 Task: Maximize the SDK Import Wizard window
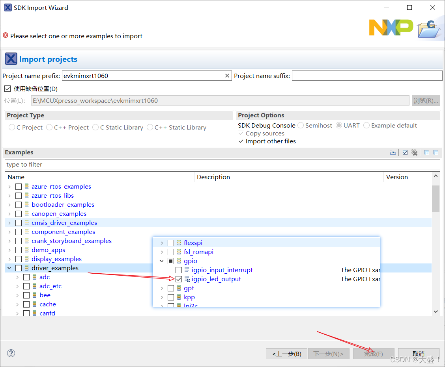point(409,7)
